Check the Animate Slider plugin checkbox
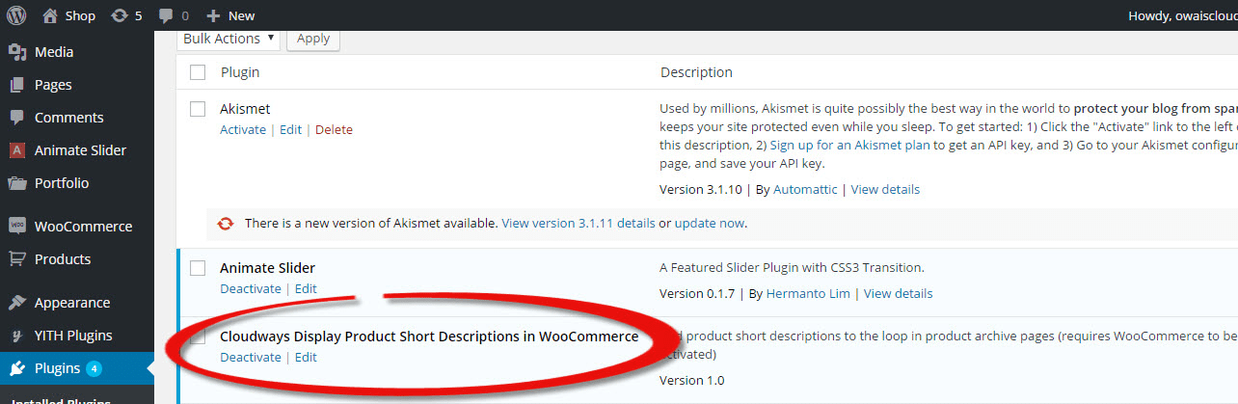The image size is (1238, 404). (198, 268)
